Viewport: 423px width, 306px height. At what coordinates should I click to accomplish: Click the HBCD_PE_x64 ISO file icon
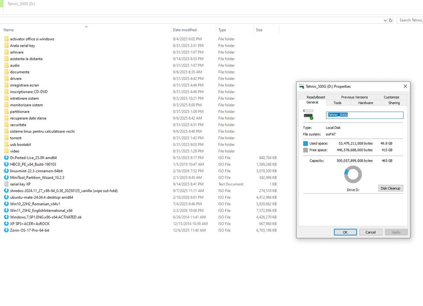(x=6, y=164)
